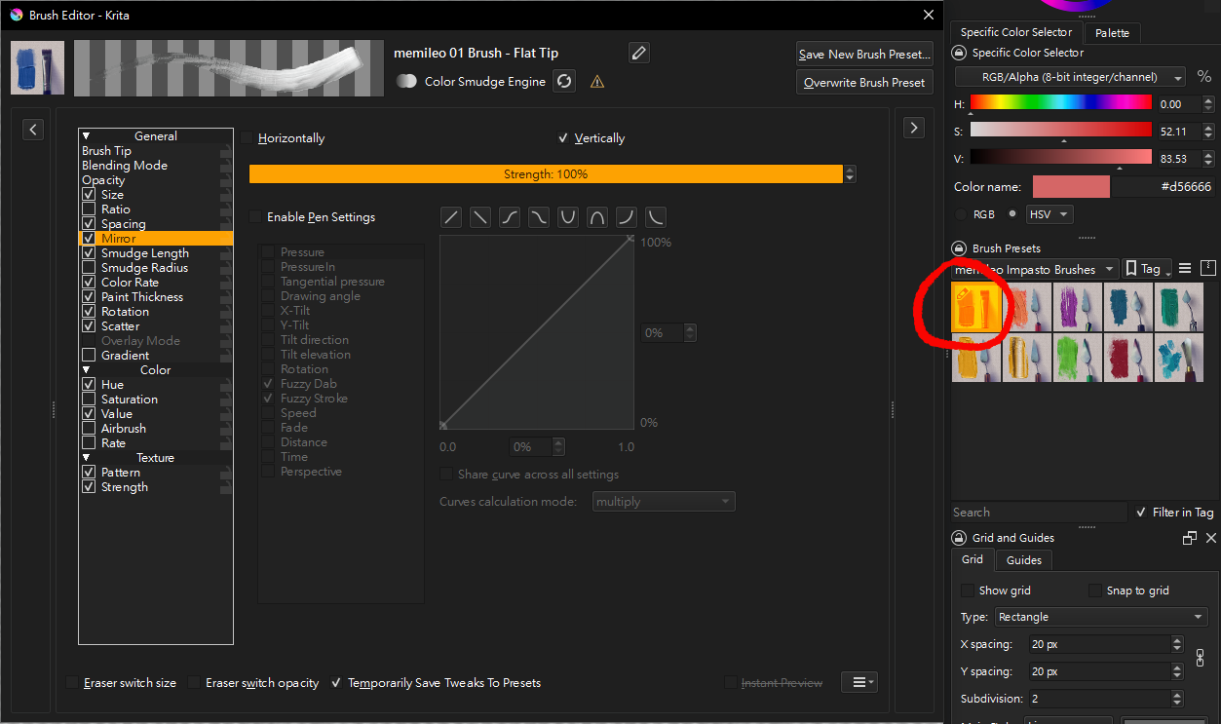Click the percent toggle in color selector
This screenshot has height=724, width=1221.
tap(1204, 76)
